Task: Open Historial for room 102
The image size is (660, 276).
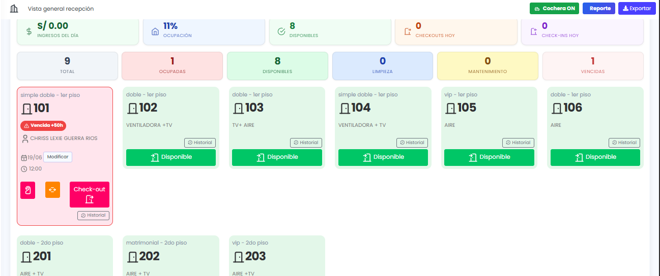Action: coord(199,143)
